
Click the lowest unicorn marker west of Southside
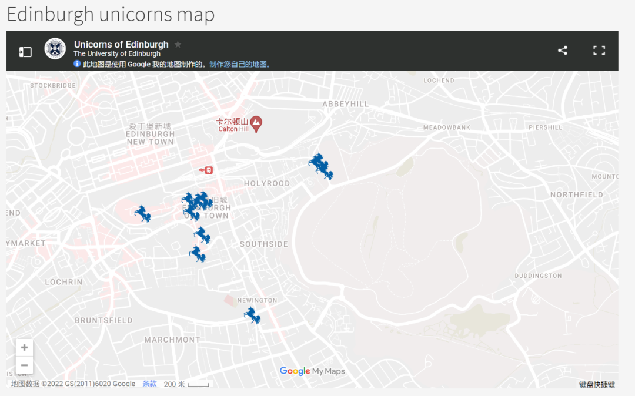click(x=198, y=254)
